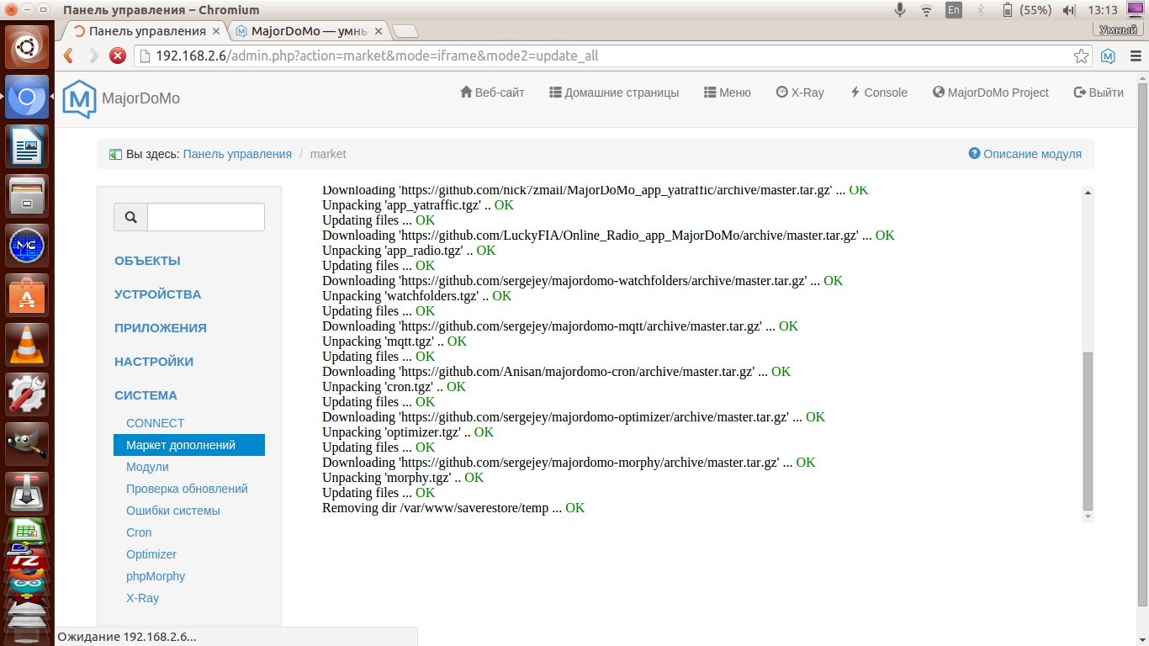Open X-Ray in the top navigation bar

pyautogui.click(x=800, y=93)
